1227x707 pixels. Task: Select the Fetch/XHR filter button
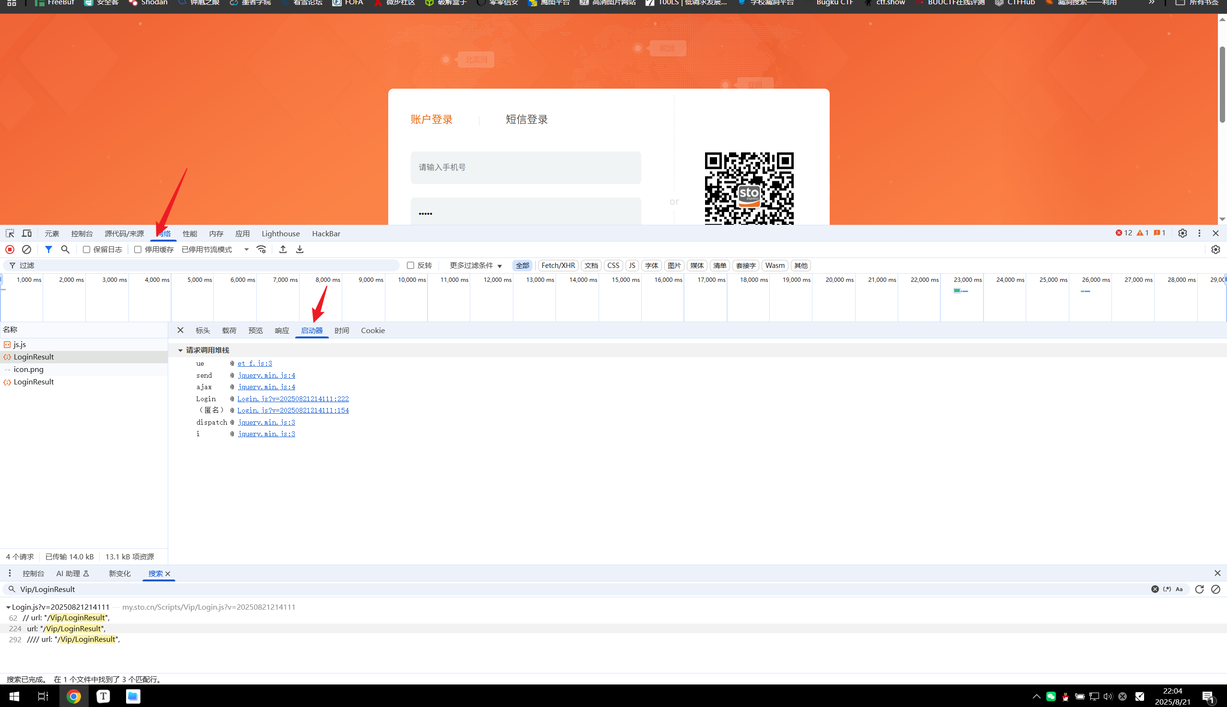coord(557,266)
